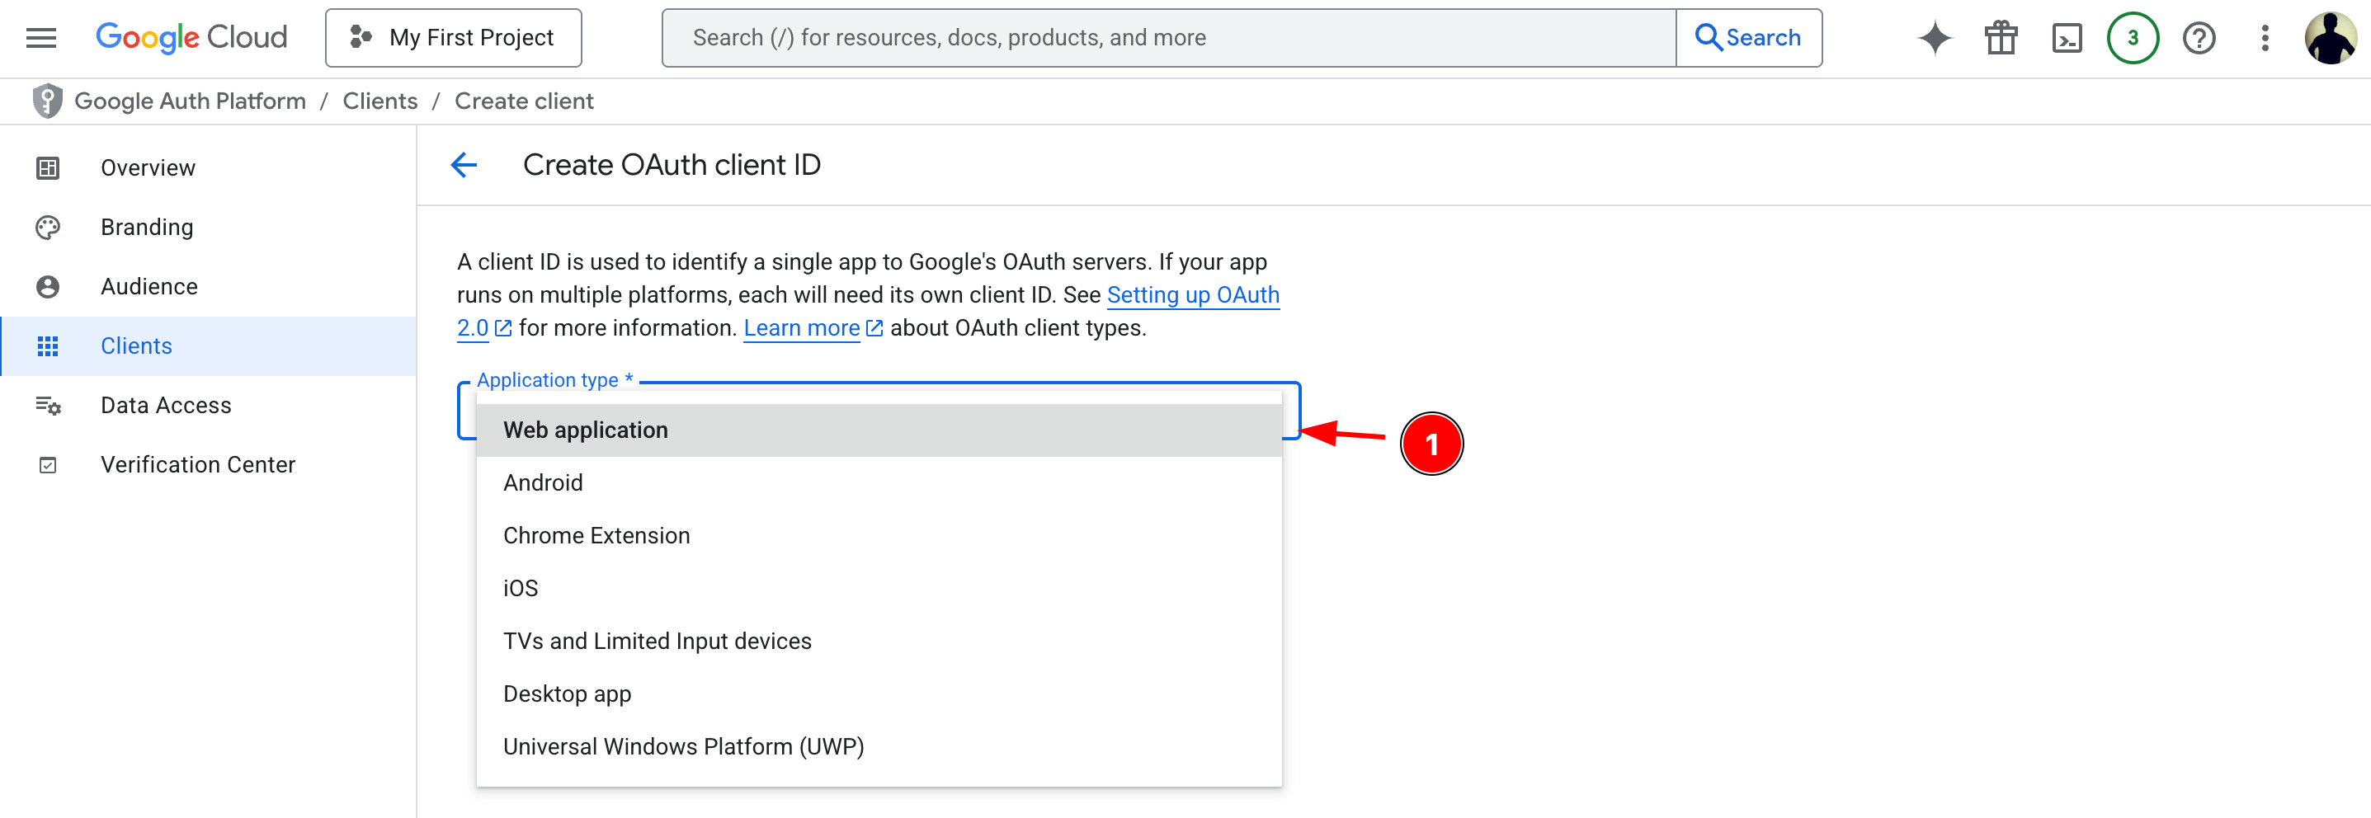Open the free trial gift icon

(x=2001, y=38)
